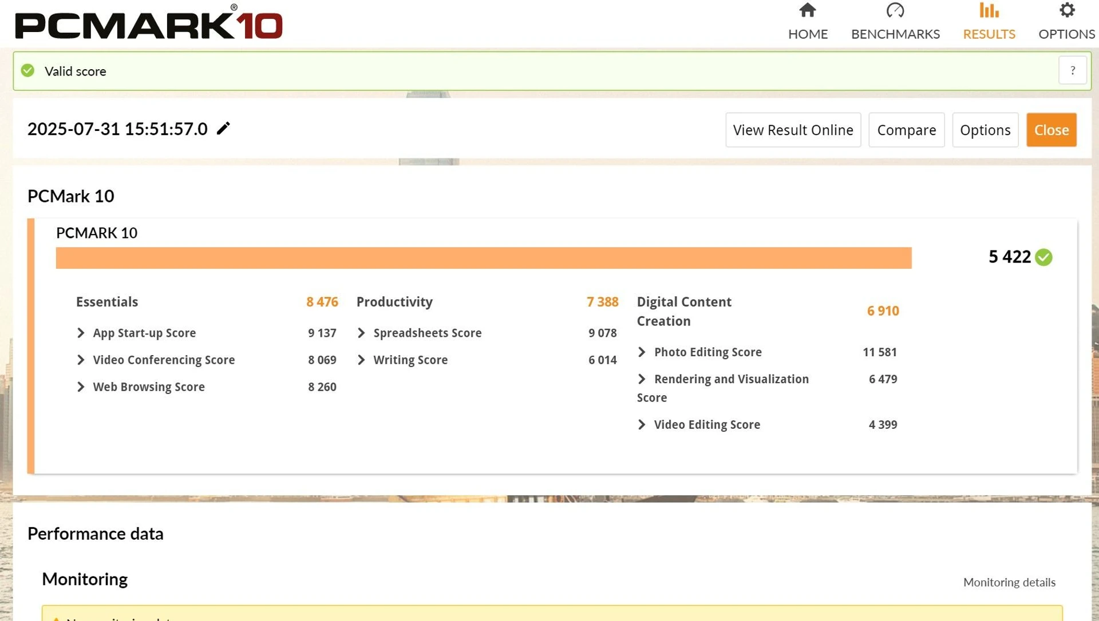Click the Spreadsheets value 9 078
The width and height of the screenshot is (1099, 621).
coord(602,333)
